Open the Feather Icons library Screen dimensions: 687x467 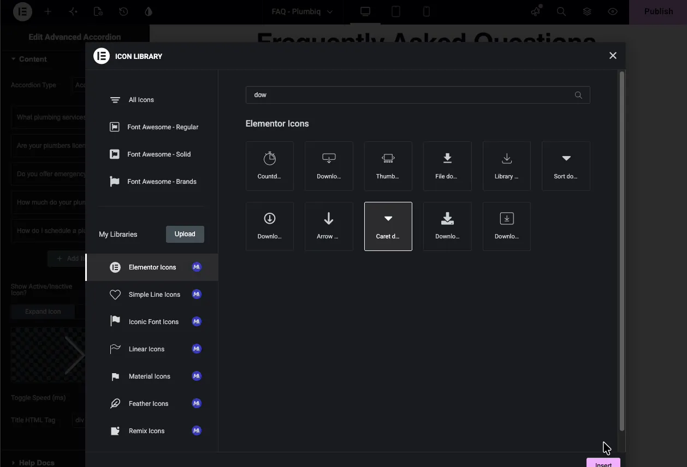click(x=152, y=404)
